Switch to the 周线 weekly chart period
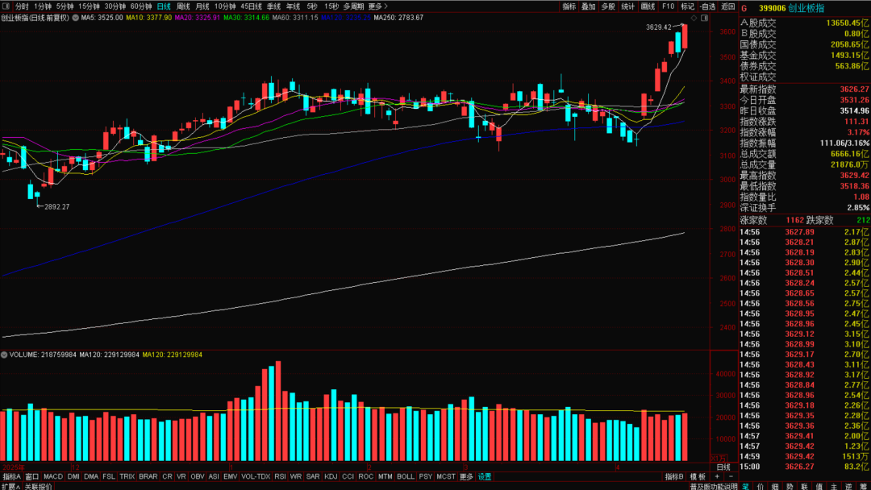Image resolution: width=871 pixels, height=490 pixels. pos(183,6)
